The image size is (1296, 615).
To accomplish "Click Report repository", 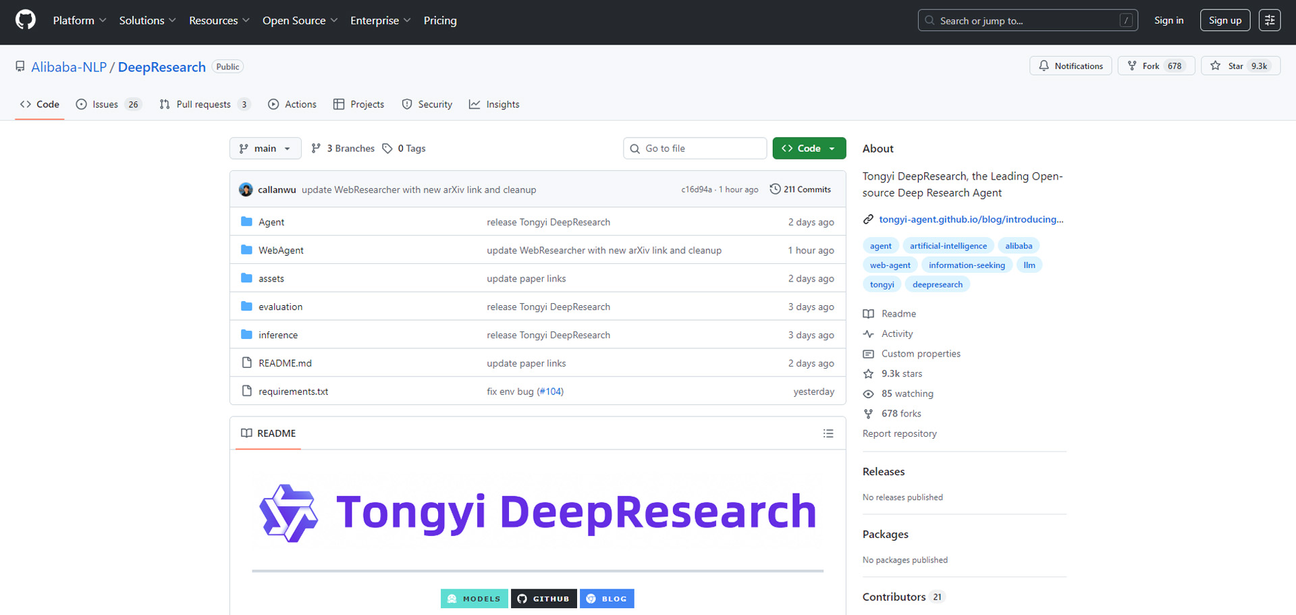I will [x=900, y=434].
